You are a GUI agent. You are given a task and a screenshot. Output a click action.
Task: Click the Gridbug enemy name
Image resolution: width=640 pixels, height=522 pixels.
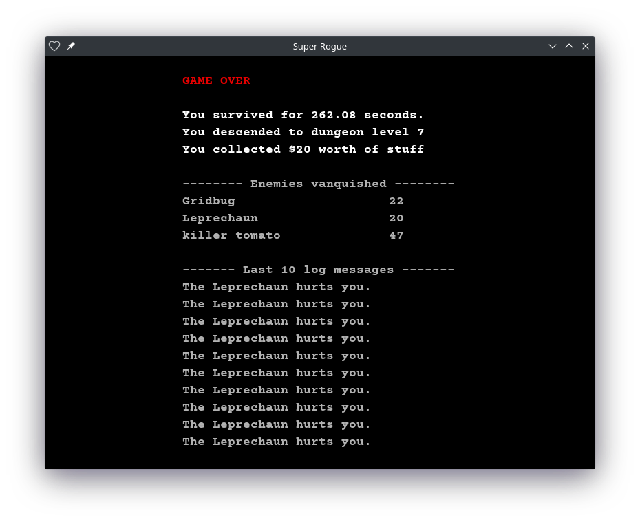coord(209,201)
